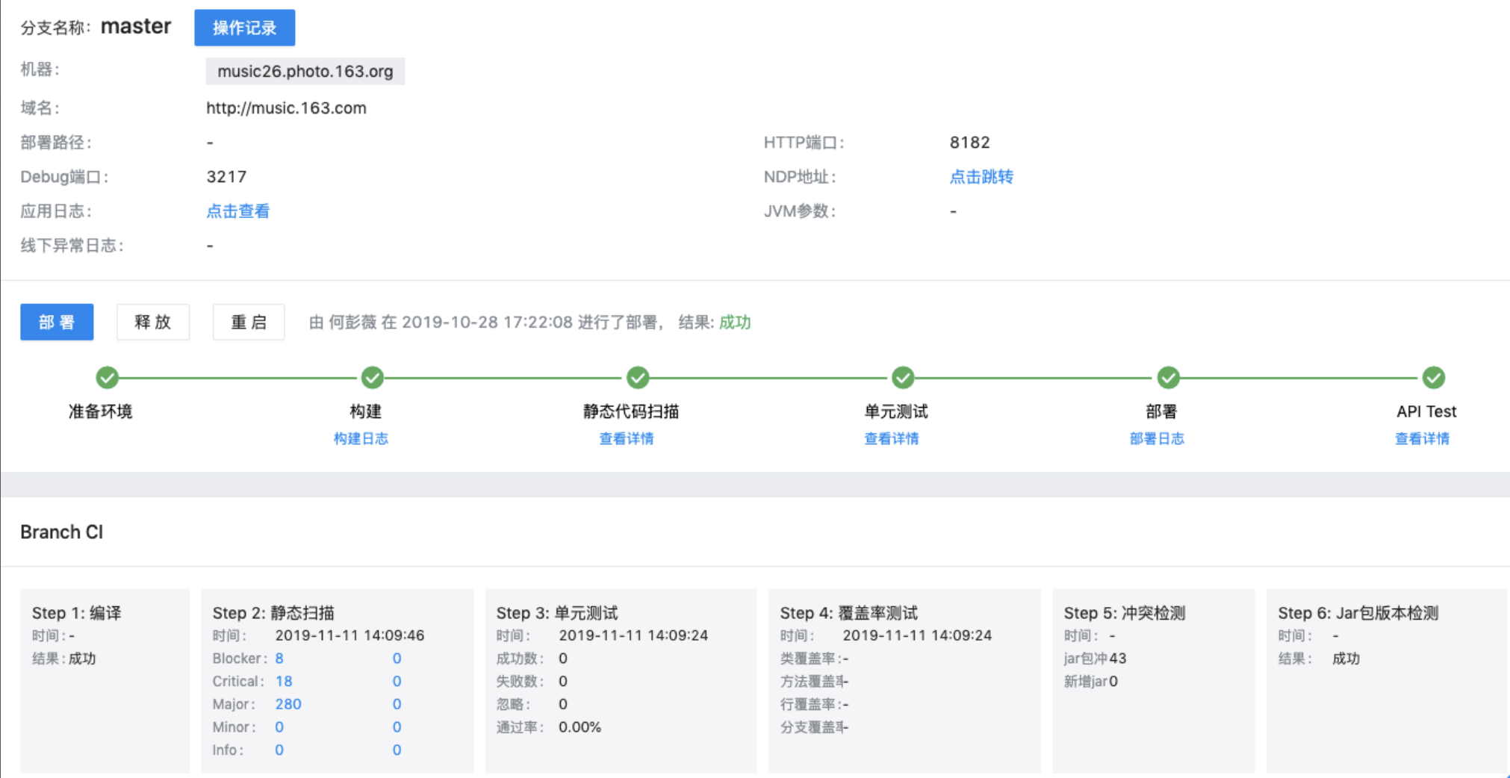This screenshot has height=778, width=1510.
Task: Click the 部署 step checkmark icon
Action: (1168, 378)
